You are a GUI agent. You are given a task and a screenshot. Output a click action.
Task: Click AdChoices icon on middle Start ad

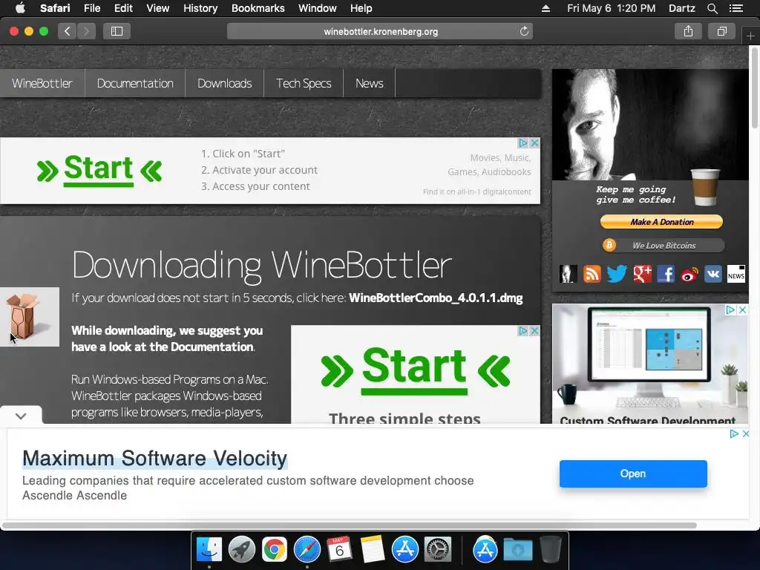click(523, 330)
